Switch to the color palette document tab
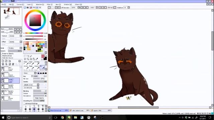 click(x=80, y=110)
